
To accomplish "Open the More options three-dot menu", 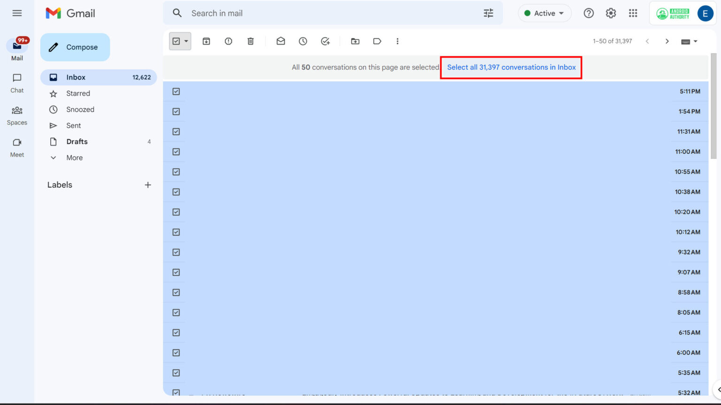I will [398, 41].
